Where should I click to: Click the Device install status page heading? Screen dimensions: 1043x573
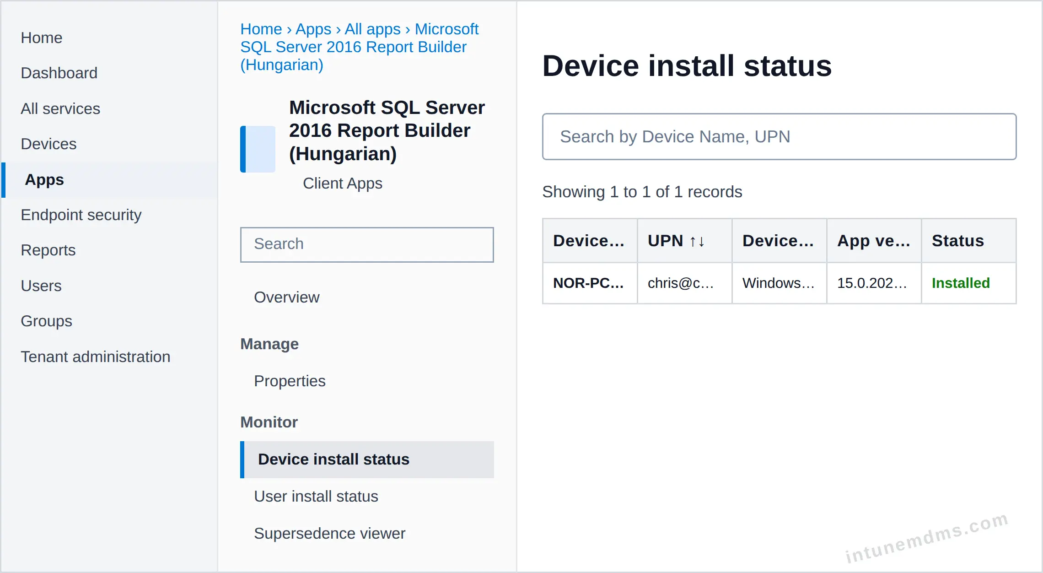pyautogui.click(x=687, y=65)
